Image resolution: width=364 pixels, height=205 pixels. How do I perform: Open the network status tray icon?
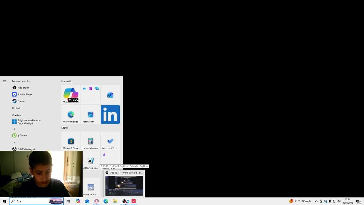[335, 201]
